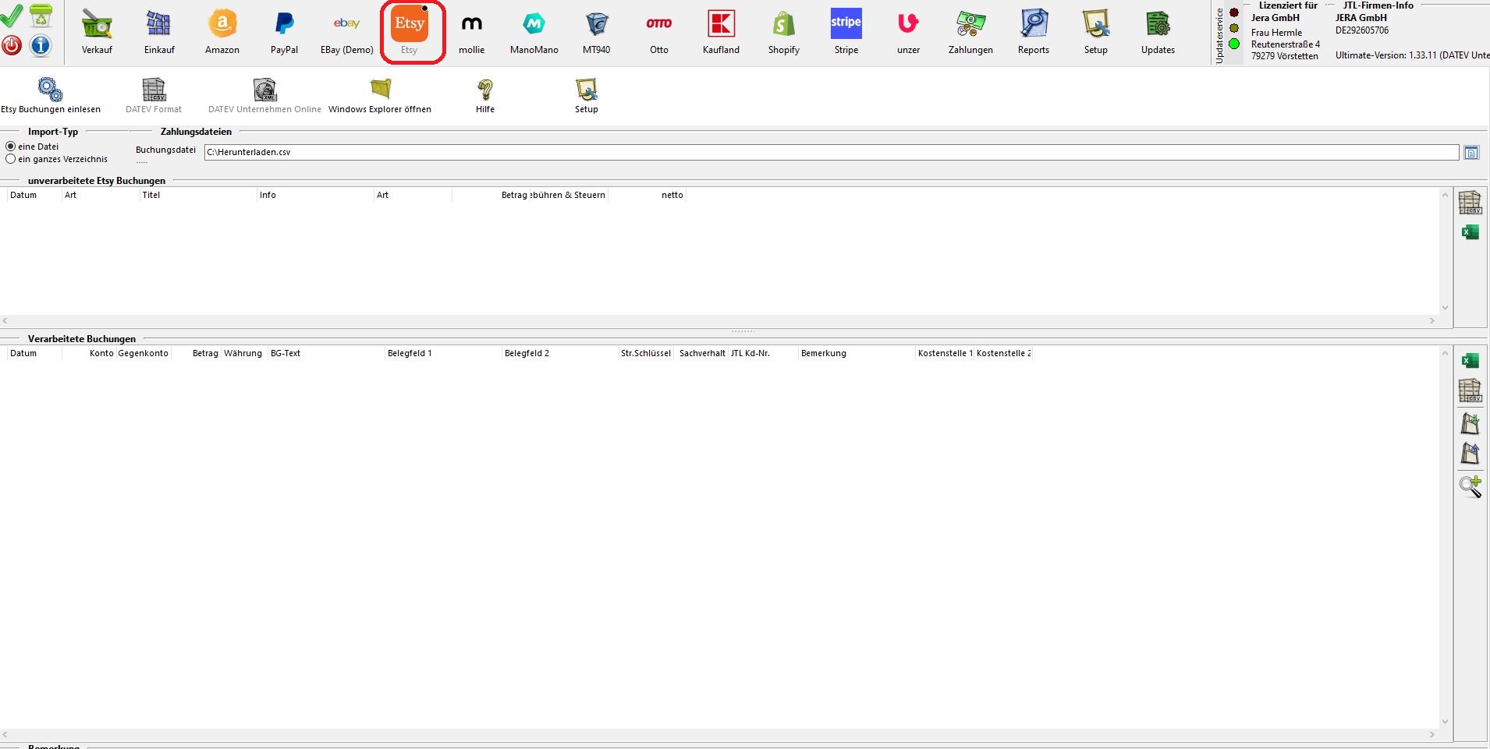Click the Reports toolbar item
The width and height of the screenshot is (1490, 749).
click(1033, 32)
